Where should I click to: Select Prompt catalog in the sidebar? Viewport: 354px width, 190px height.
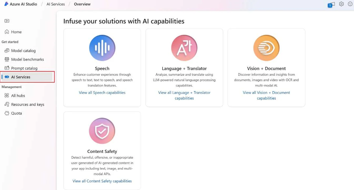click(24, 68)
